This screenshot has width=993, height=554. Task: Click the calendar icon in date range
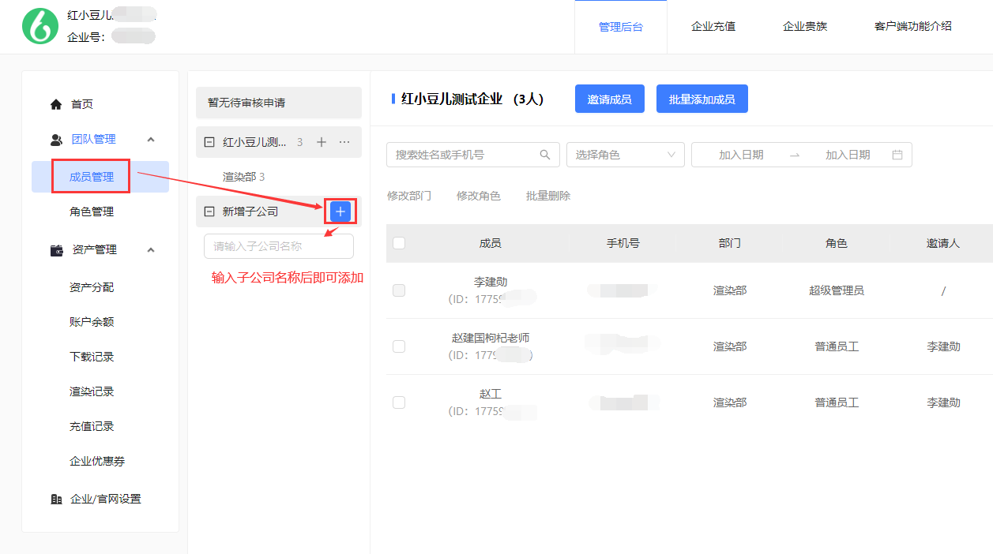(897, 155)
